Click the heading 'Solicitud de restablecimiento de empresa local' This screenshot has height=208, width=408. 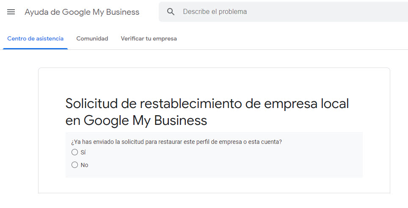coord(207,104)
